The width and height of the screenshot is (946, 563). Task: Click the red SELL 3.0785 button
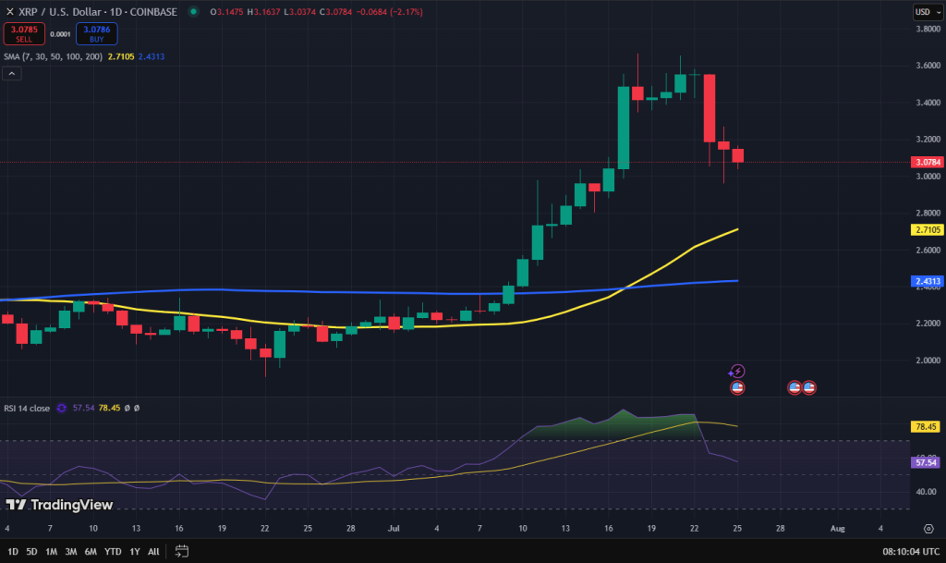(24, 34)
